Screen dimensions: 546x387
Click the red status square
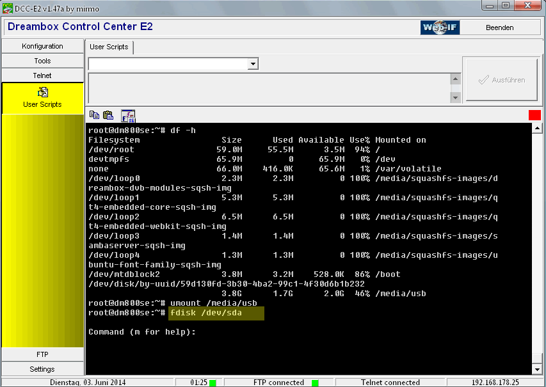coord(534,115)
